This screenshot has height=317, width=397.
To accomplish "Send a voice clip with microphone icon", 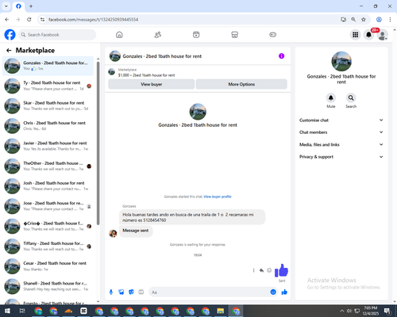I will 111,292.
